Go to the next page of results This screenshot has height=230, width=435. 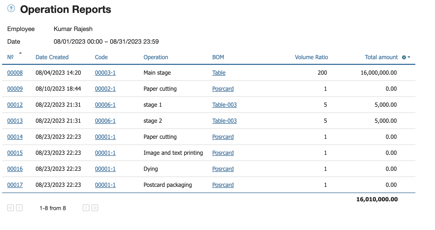tap(86, 208)
